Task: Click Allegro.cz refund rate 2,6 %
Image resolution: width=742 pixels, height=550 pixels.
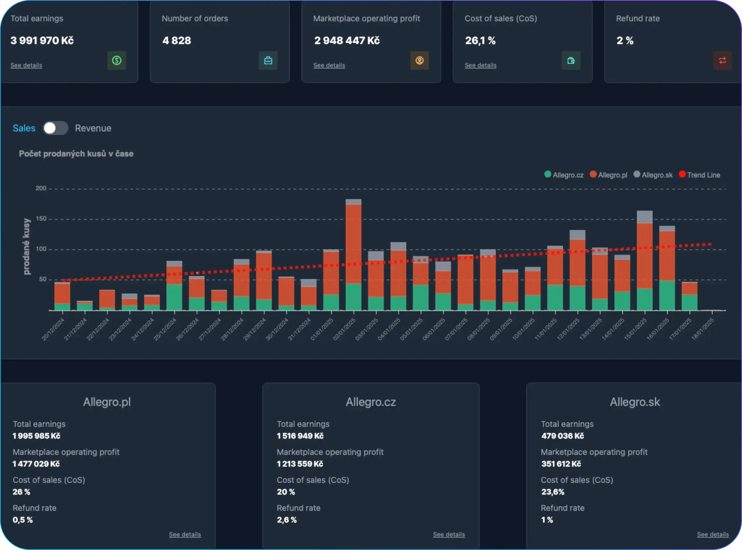Action: tap(286, 520)
